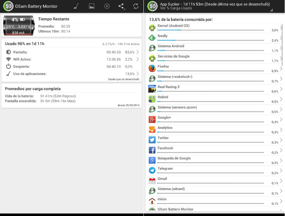Tap the battery status graphic showing 4%
The width and height of the screenshot is (285, 216).
click(x=19, y=25)
